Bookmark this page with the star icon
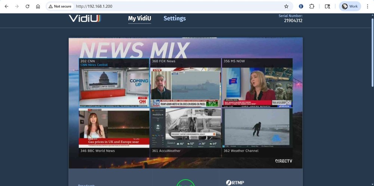374x186 pixels. (286, 6)
